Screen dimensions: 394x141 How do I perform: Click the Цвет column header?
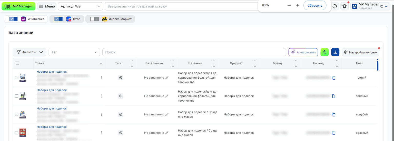tap(359, 63)
